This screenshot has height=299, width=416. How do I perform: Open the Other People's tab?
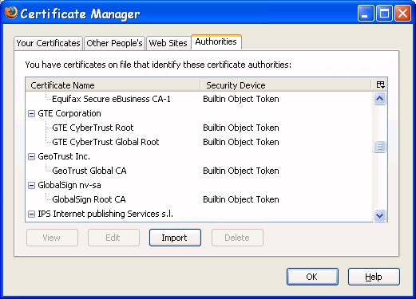coord(114,43)
